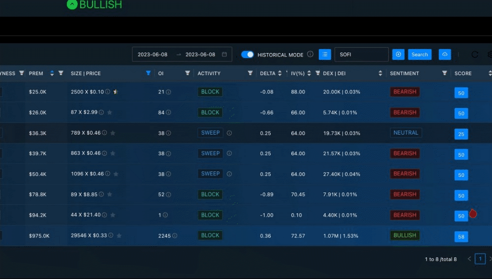Click the refresh icon in the toolbar
Screen dimensions: 492x279
tap(475, 55)
